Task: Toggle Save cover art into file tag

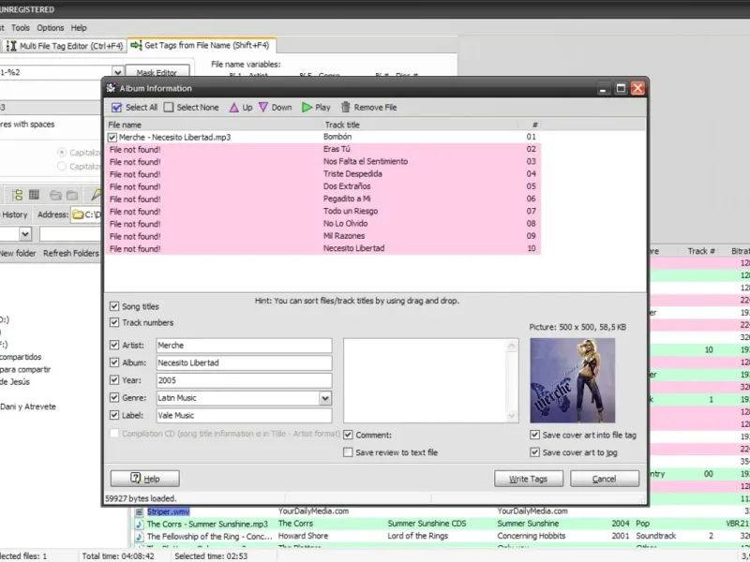Action: click(534, 435)
